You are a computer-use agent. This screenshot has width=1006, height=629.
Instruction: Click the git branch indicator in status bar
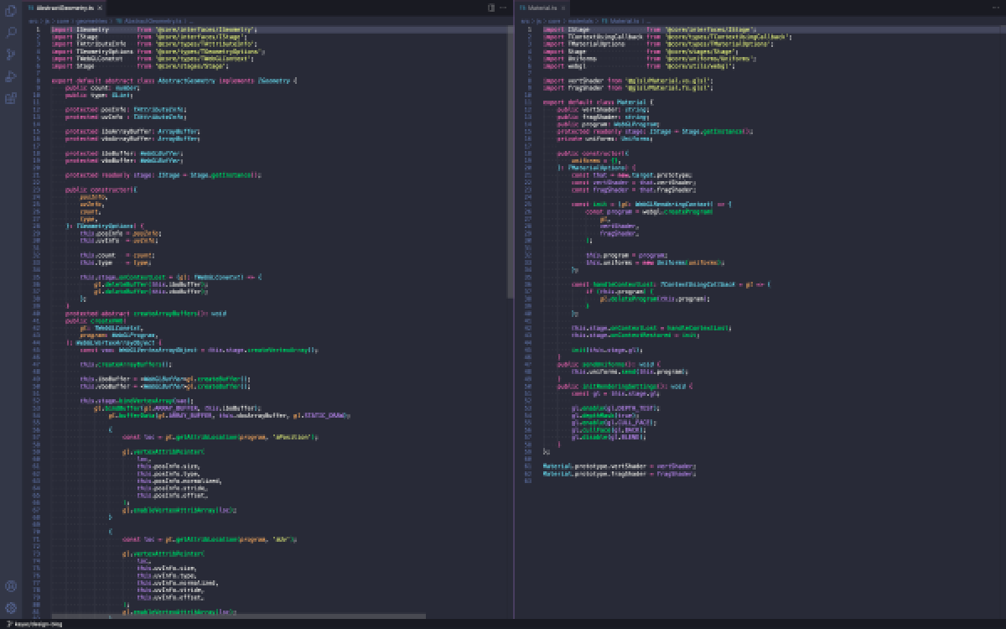(x=34, y=624)
